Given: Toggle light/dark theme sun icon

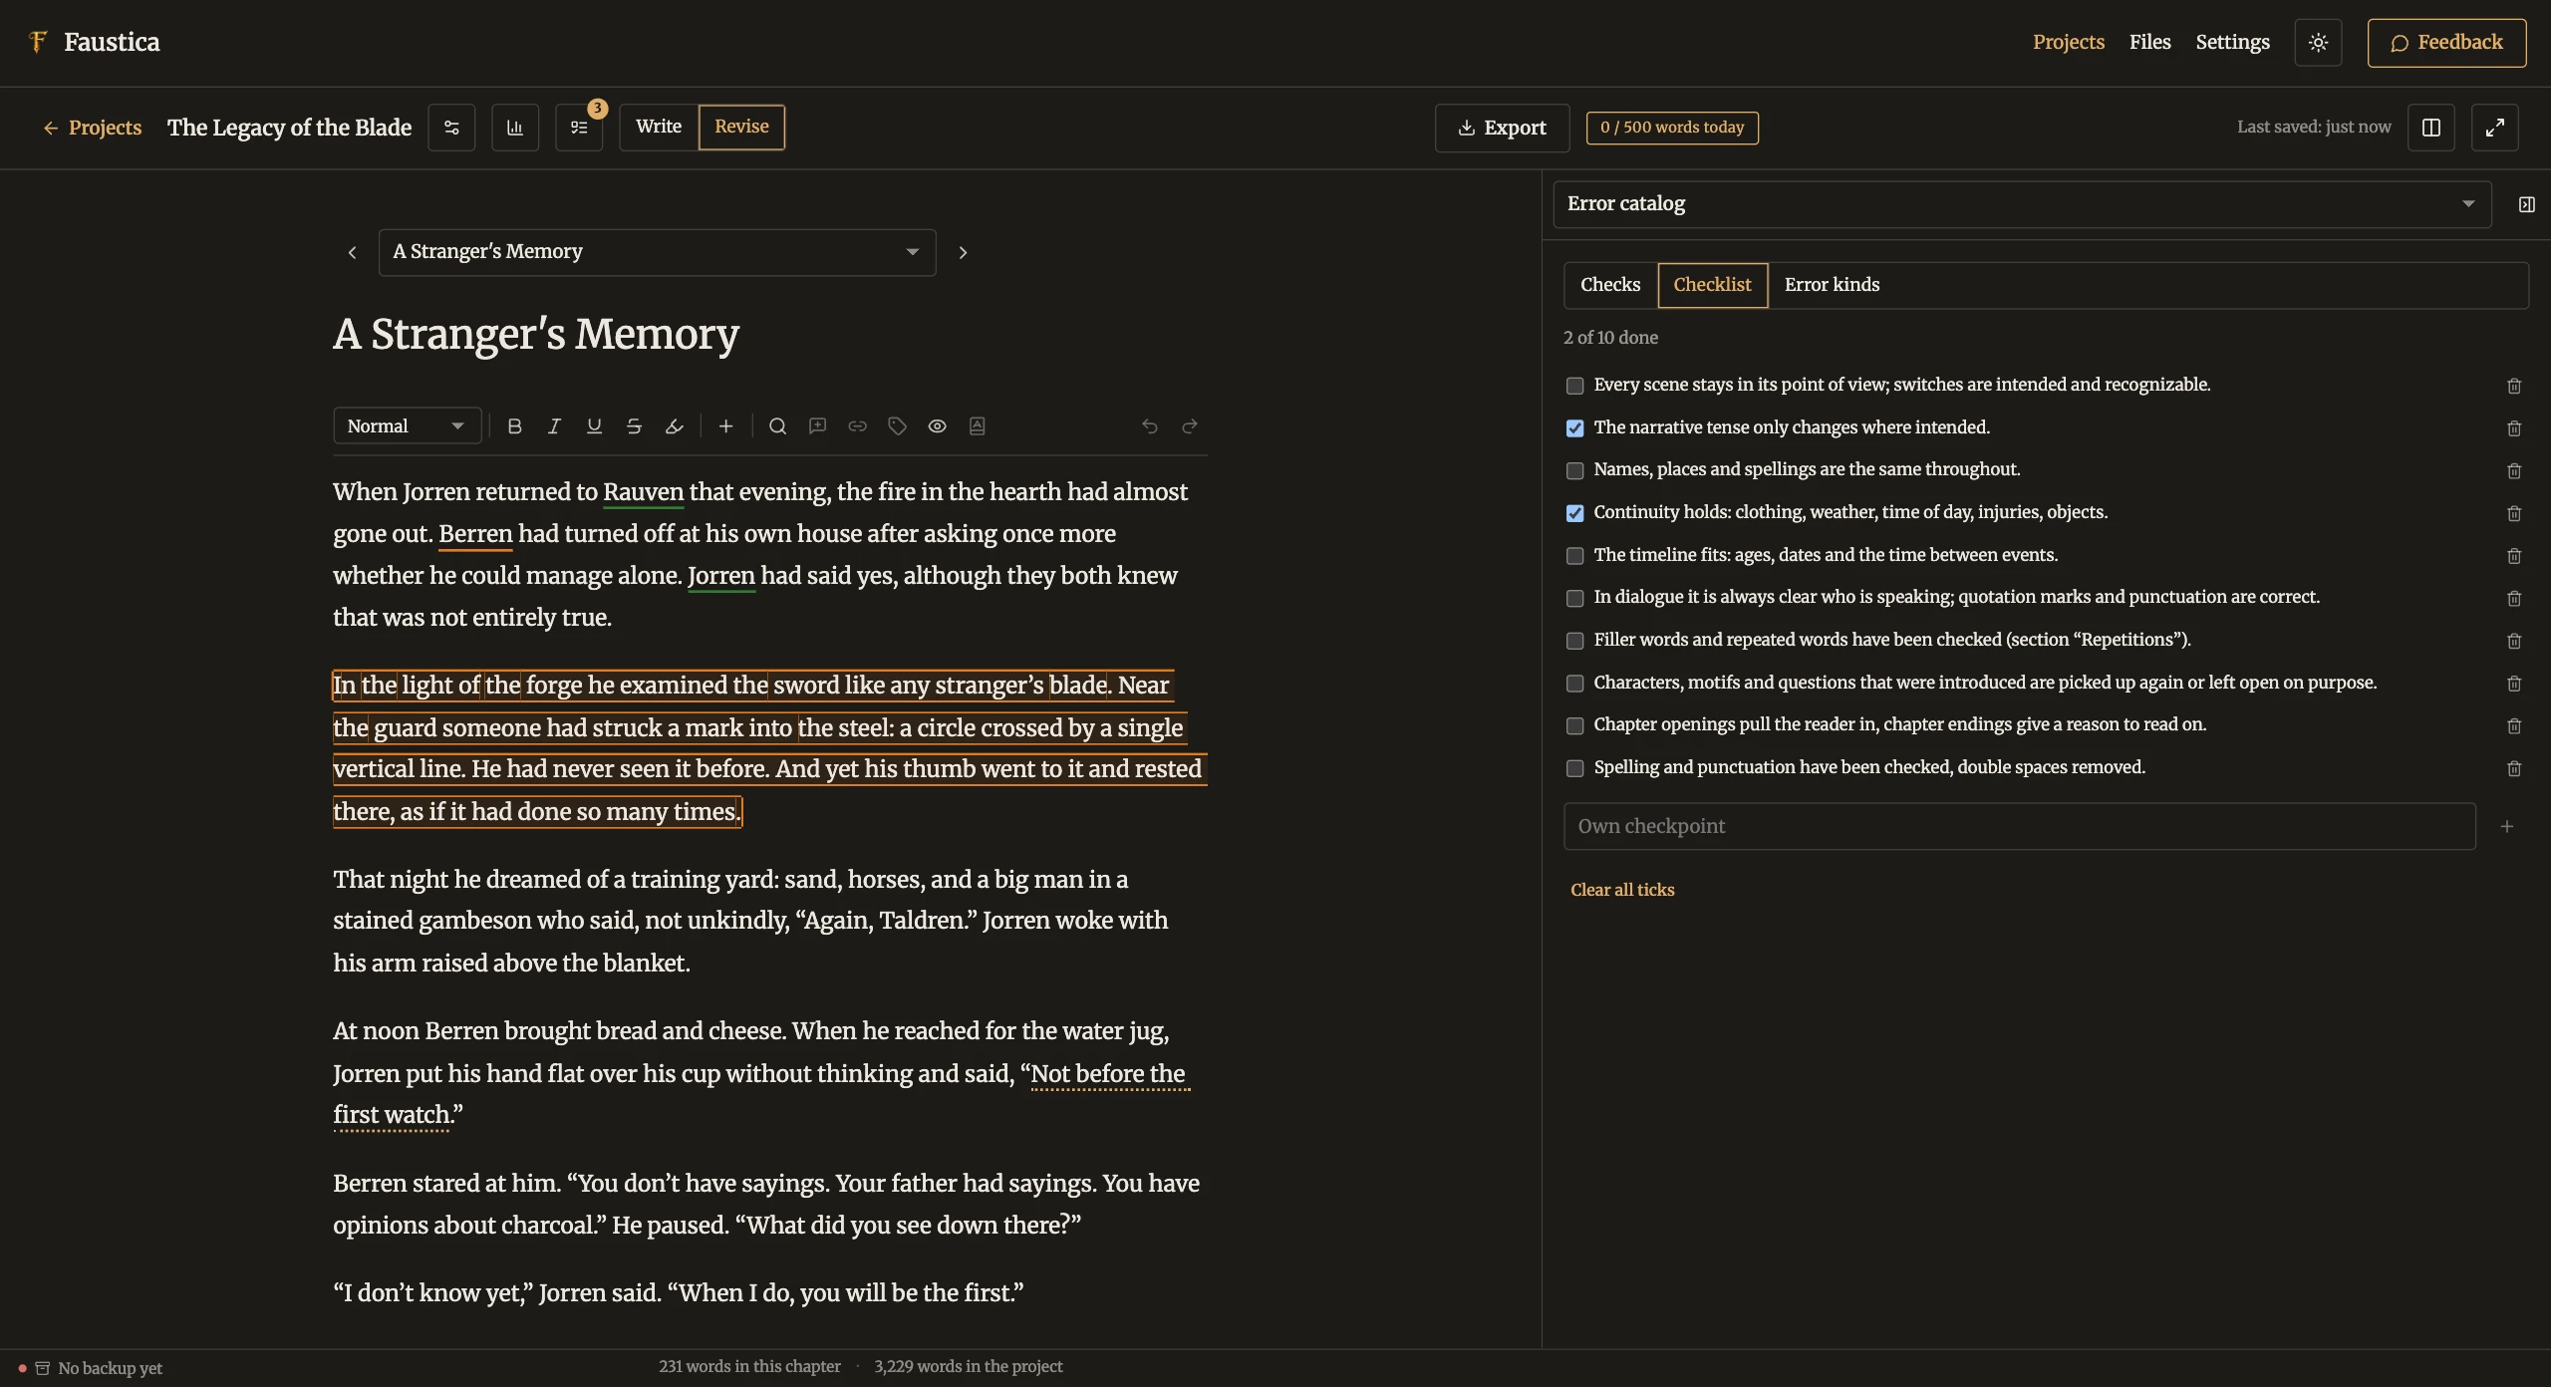Looking at the screenshot, I should click(2318, 43).
